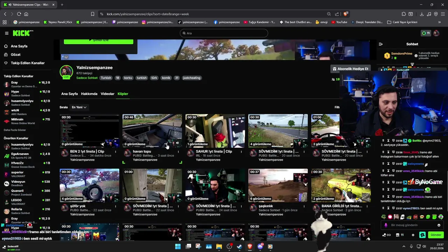
Task: Switch to the Hakkımda tab
Action: coord(89,94)
